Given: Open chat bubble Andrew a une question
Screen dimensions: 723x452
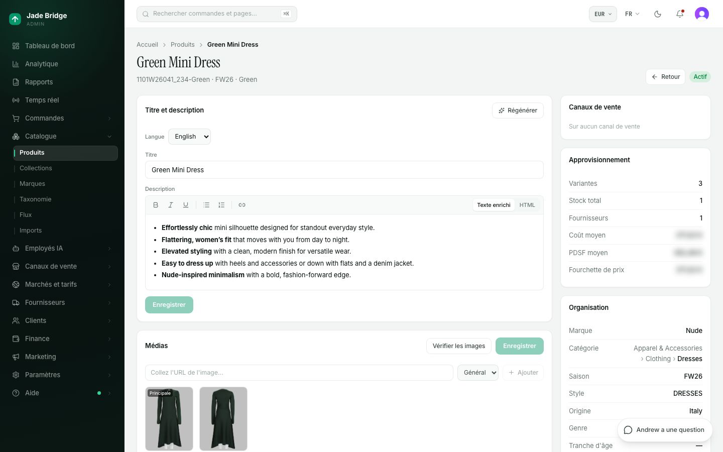Looking at the screenshot, I should tap(665, 430).
